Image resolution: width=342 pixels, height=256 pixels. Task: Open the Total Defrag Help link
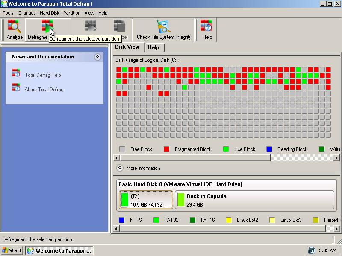click(x=43, y=75)
